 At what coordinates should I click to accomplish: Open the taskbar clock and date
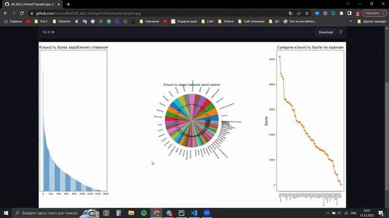(x=367, y=213)
